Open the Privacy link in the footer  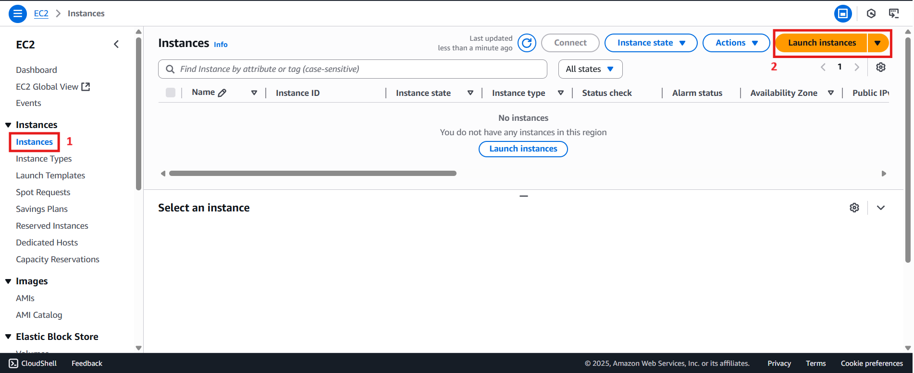pos(779,363)
